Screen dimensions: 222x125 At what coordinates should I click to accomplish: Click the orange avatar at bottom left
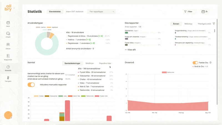click(x=8, y=115)
